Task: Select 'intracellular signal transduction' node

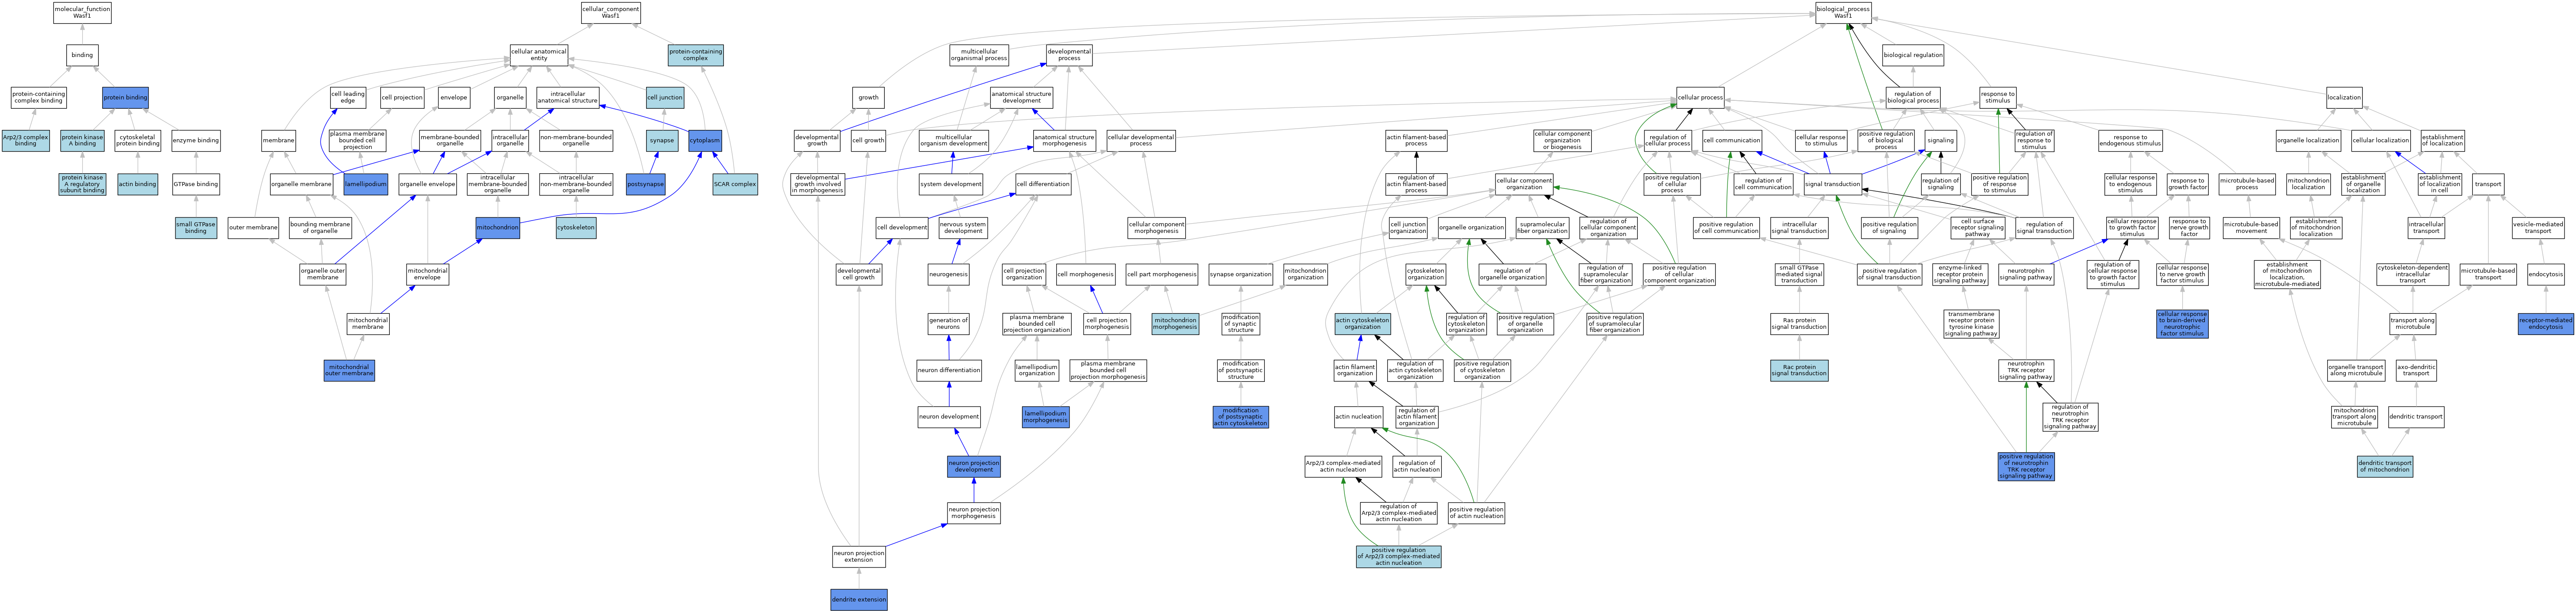Action: (x=1799, y=228)
